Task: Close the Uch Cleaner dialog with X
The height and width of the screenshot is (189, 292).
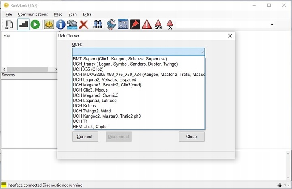Action: tap(230, 36)
